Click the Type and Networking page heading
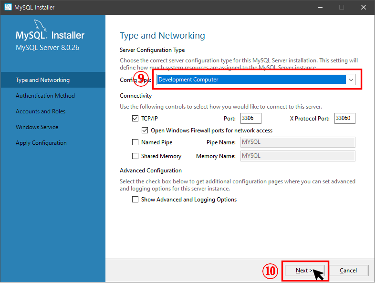Viewport: 375px width, 291px height. tap(162, 36)
